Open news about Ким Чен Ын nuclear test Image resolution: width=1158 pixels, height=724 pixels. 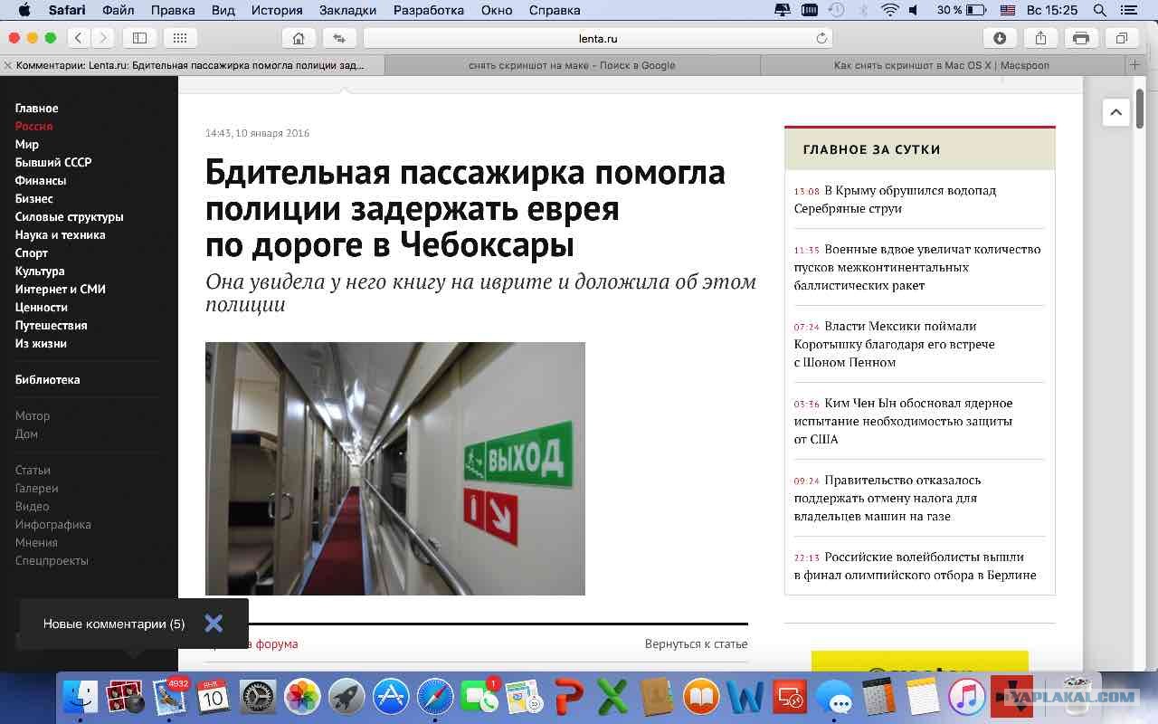click(903, 421)
